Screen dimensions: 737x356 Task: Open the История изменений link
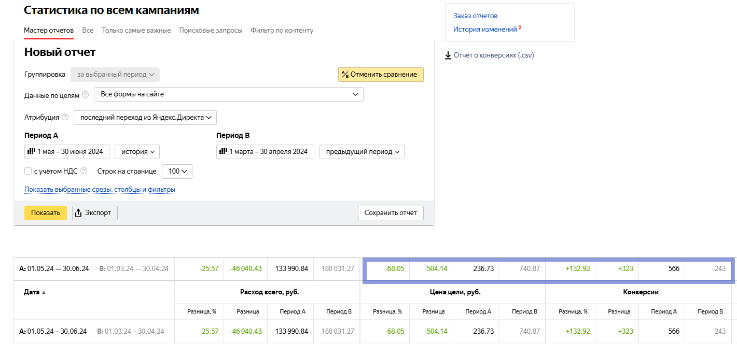tap(485, 30)
